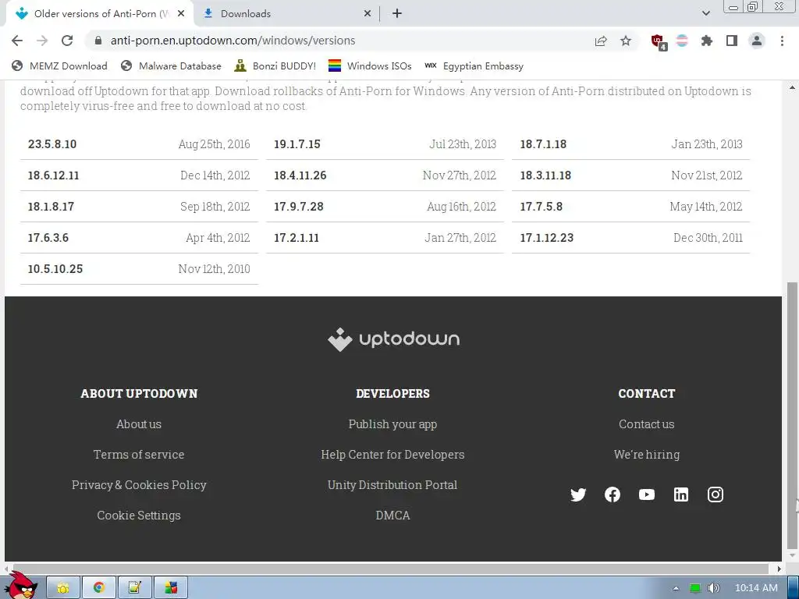Viewport: 799px width, 599px height.
Task: Open the Twitter footer icon
Action: pyautogui.click(x=578, y=494)
